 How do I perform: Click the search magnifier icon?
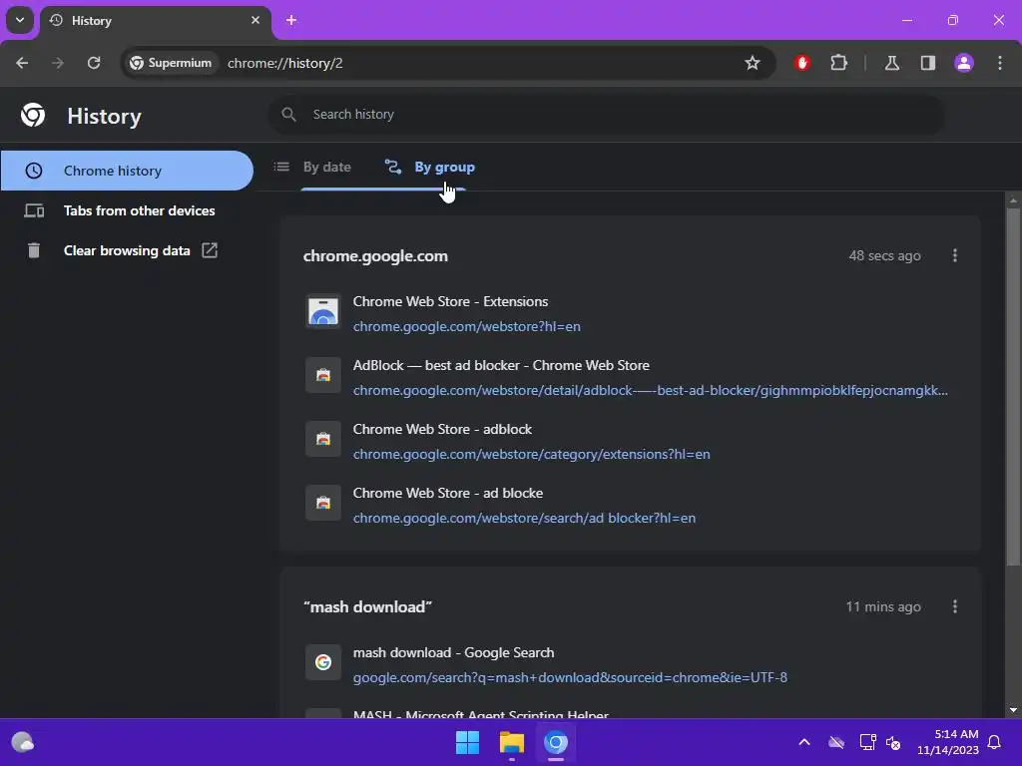coord(288,114)
